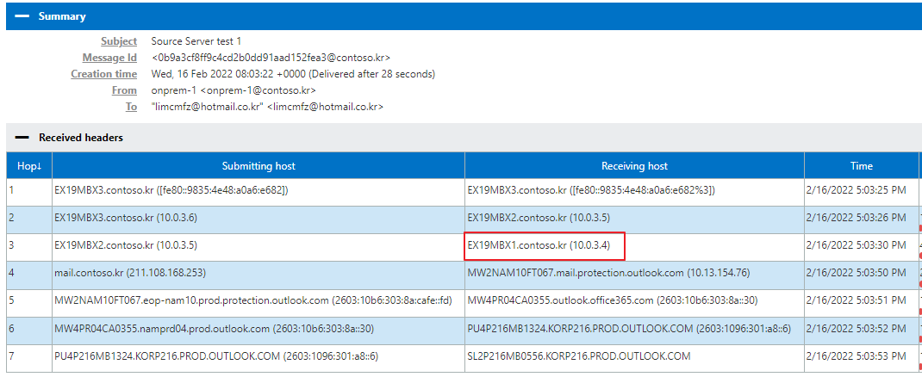Screen dimensions: 922x377
Task: Collapse the Received headers section
Action: click(22, 138)
